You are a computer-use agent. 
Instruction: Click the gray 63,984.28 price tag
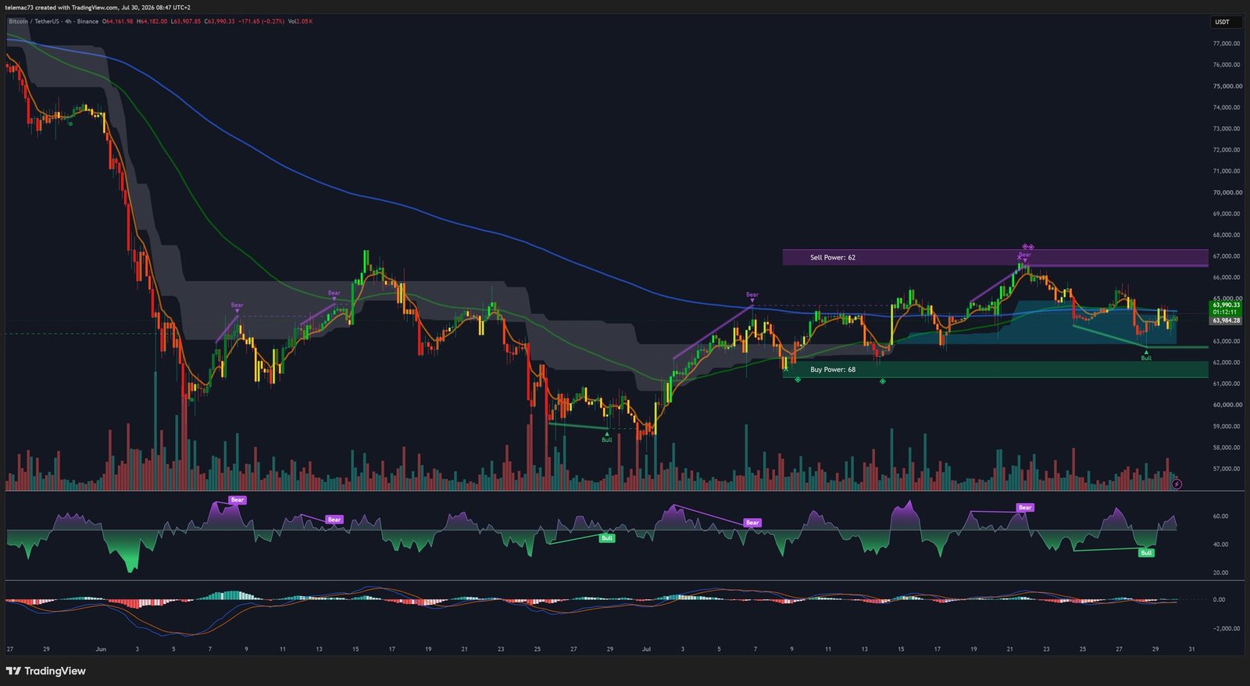click(x=1226, y=320)
